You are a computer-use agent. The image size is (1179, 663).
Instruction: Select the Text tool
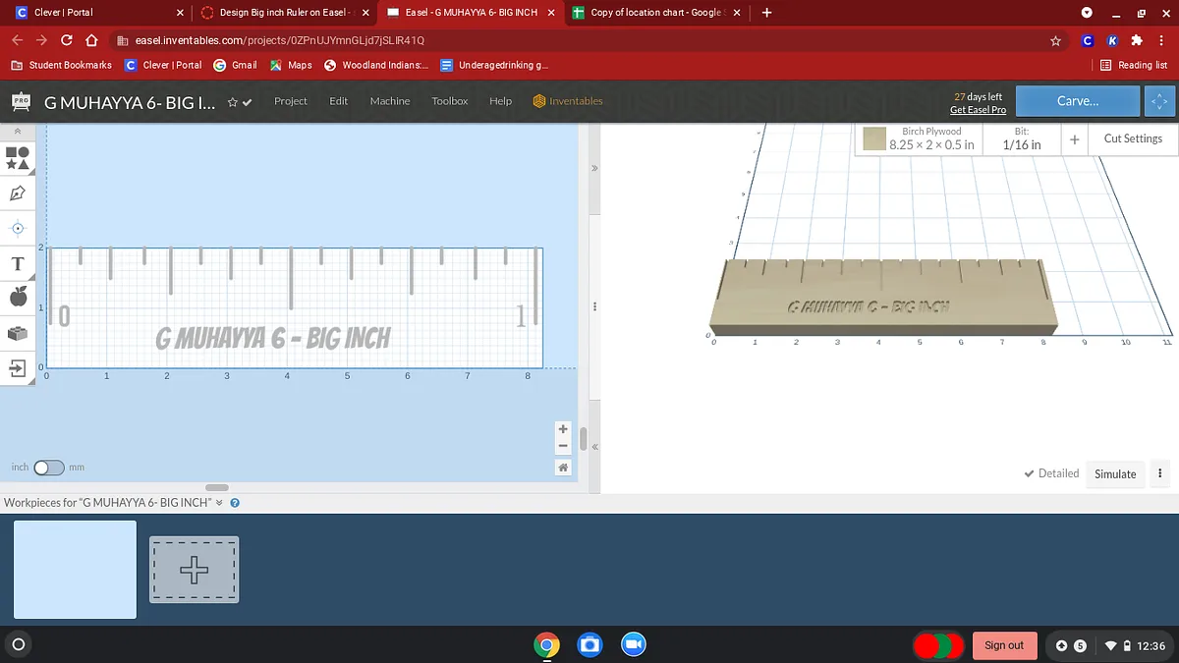(x=17, y=264)
